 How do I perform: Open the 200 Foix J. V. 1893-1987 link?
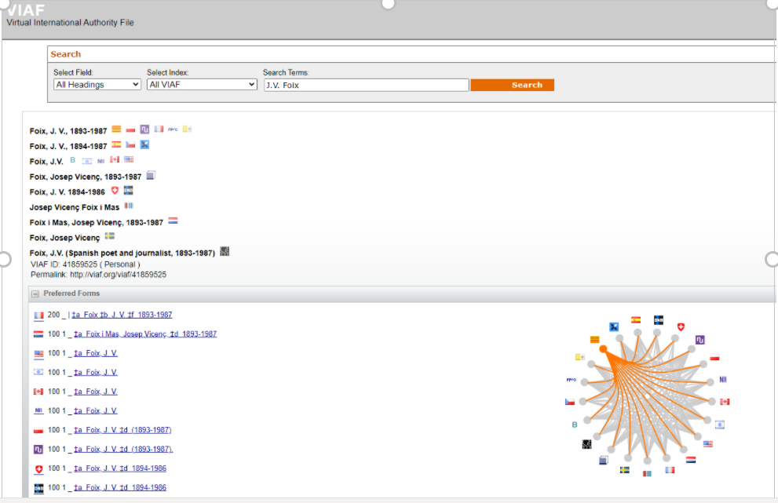point(122,315)
